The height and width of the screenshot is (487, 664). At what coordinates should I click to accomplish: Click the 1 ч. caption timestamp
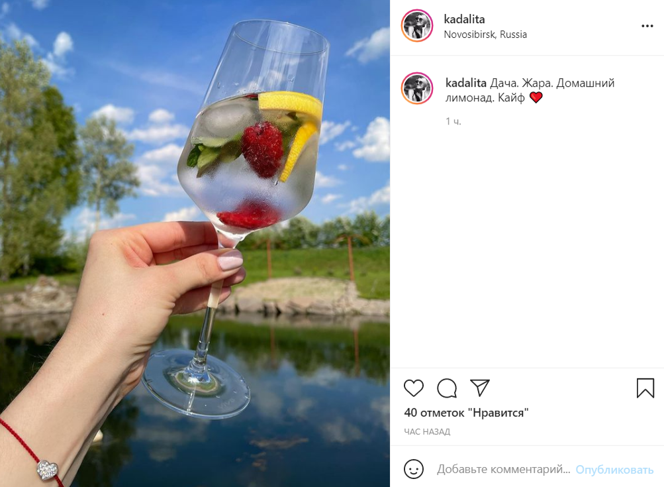tap(453, 121)
